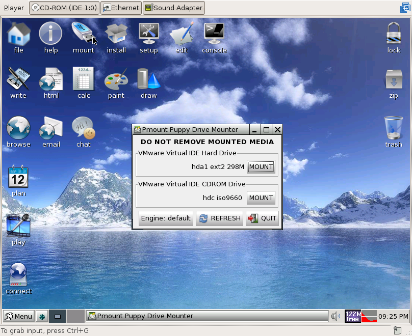This screenshot has width=412, height=336.
Task: Click the volume speaker tray icon
Action: click(336, 316)
